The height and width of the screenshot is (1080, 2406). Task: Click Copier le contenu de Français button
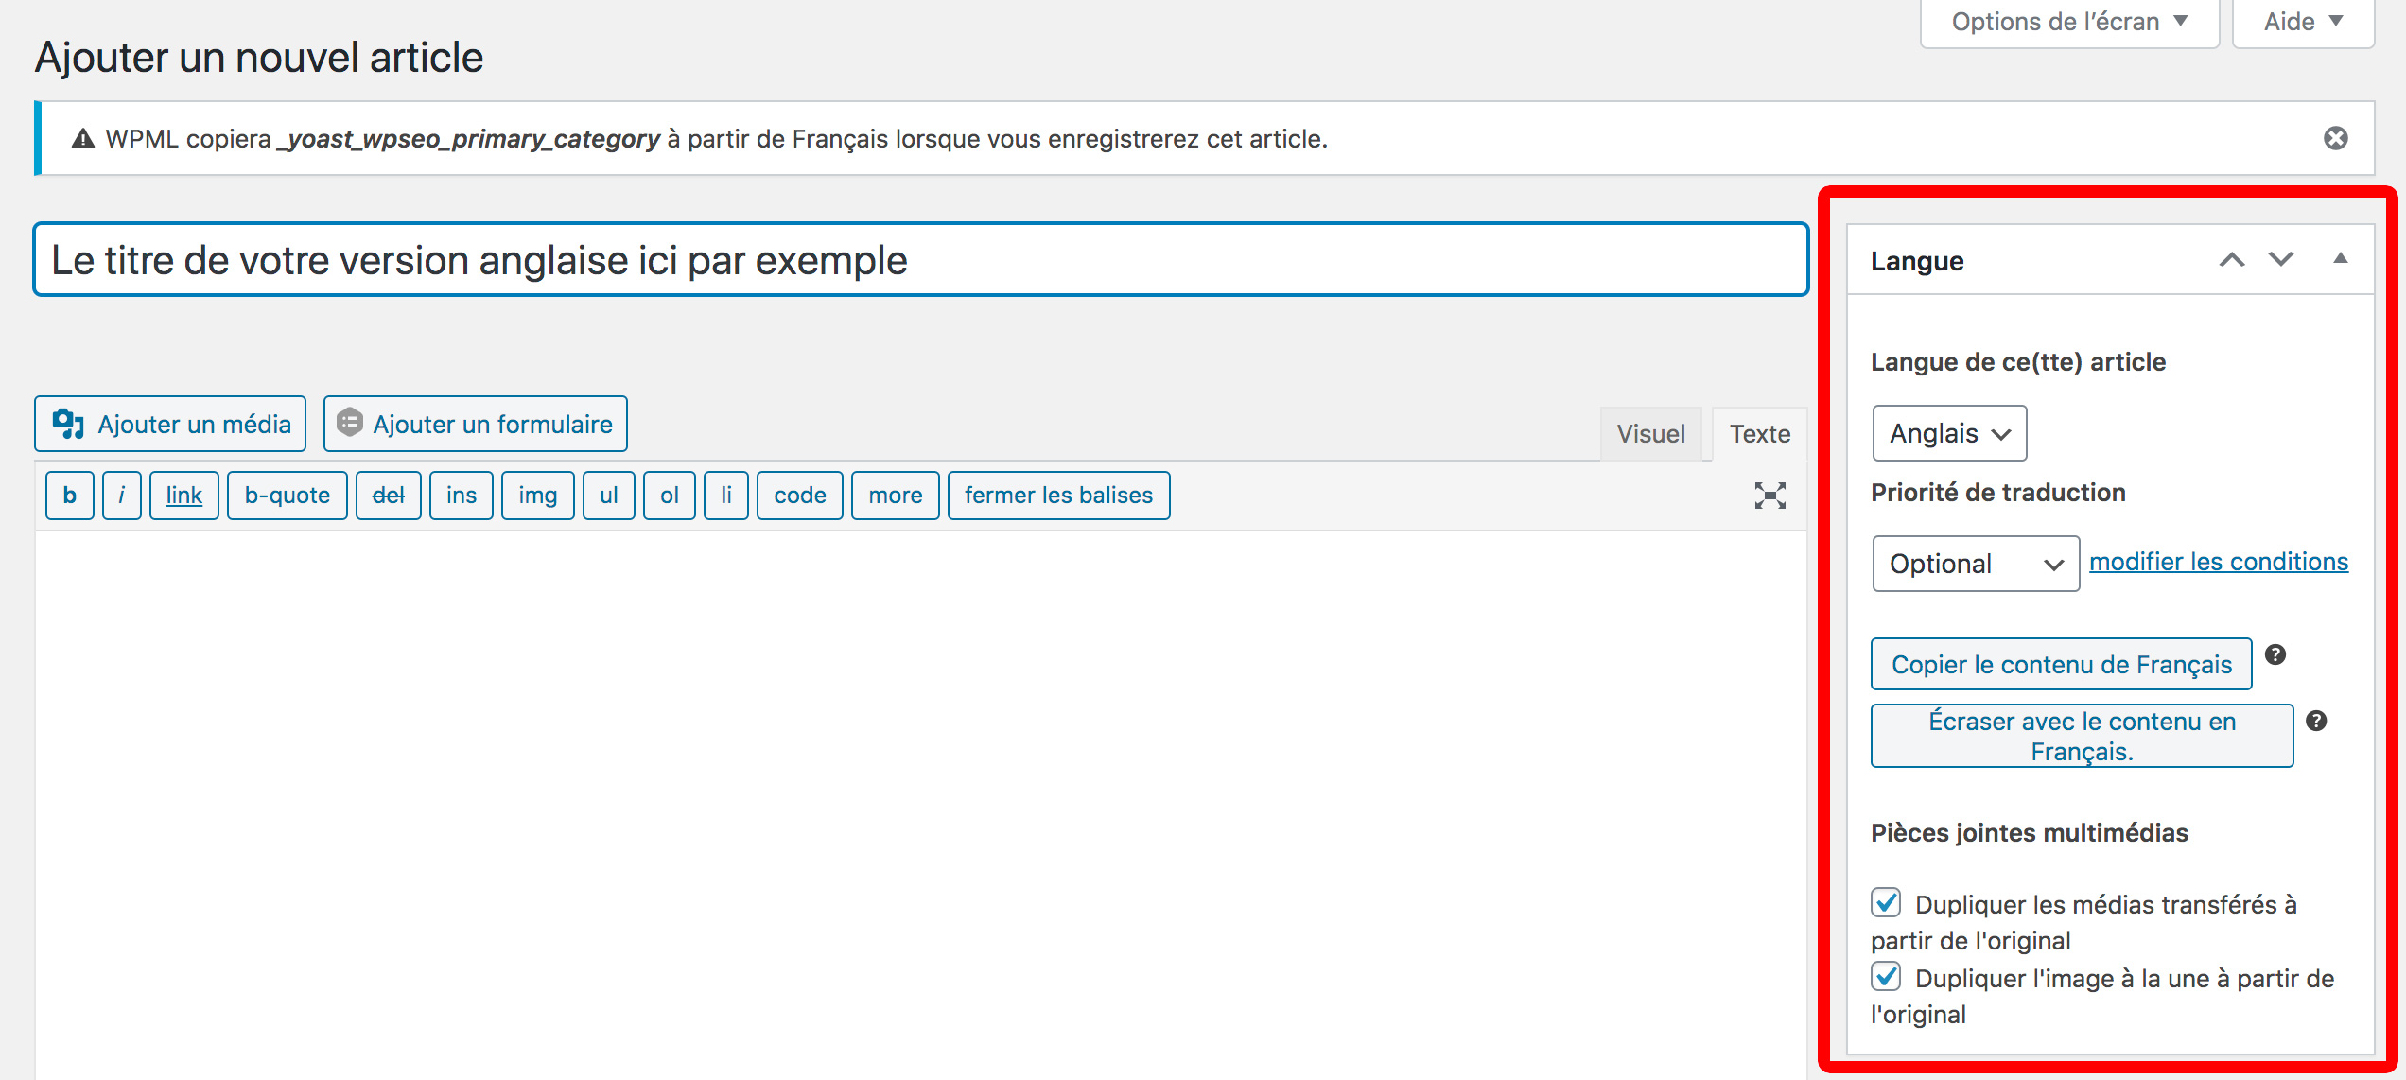pos(2064,663)
